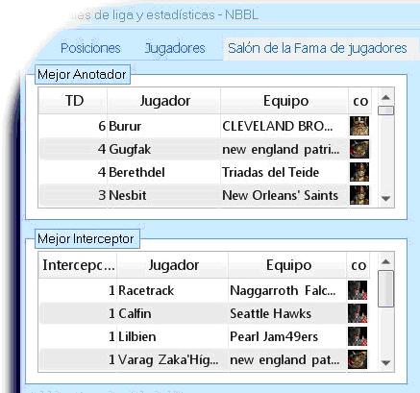Sort Mejor Interceptor by Jugador column header
This screenshot has height=393, width=420.
[x=173, y=265]
